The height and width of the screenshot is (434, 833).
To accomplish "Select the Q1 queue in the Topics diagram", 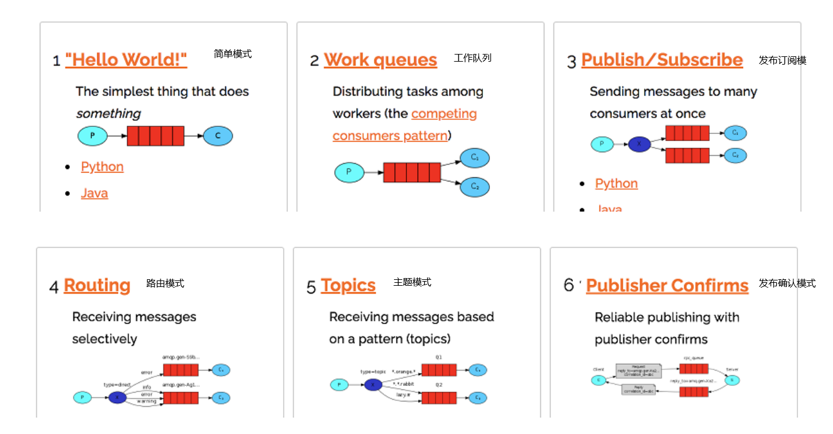I will click(x=439, y=370).
